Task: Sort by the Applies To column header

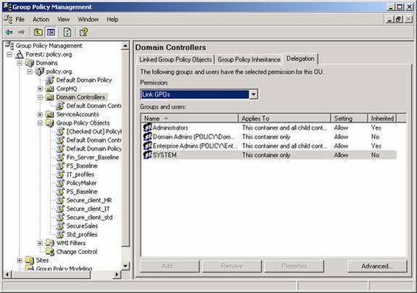Action: pyautogui.click(x=284, y=118)
